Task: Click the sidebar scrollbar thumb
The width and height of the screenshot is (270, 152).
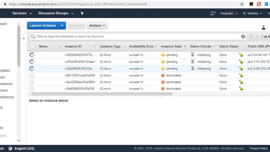Action: pos(19,46)
